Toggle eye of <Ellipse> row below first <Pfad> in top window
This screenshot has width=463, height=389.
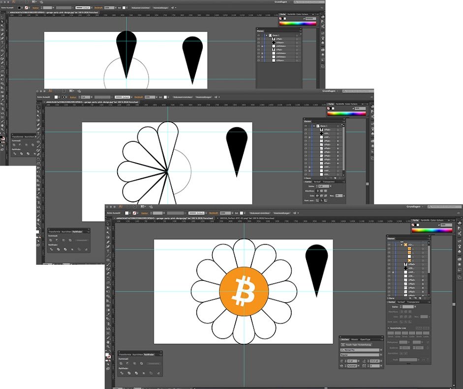tap(258, 42)
